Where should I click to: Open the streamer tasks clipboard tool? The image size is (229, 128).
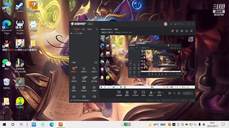pos(74,79)
